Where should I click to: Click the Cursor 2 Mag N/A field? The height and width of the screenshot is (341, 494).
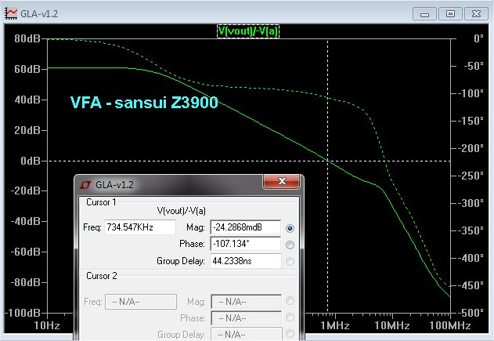246,302
